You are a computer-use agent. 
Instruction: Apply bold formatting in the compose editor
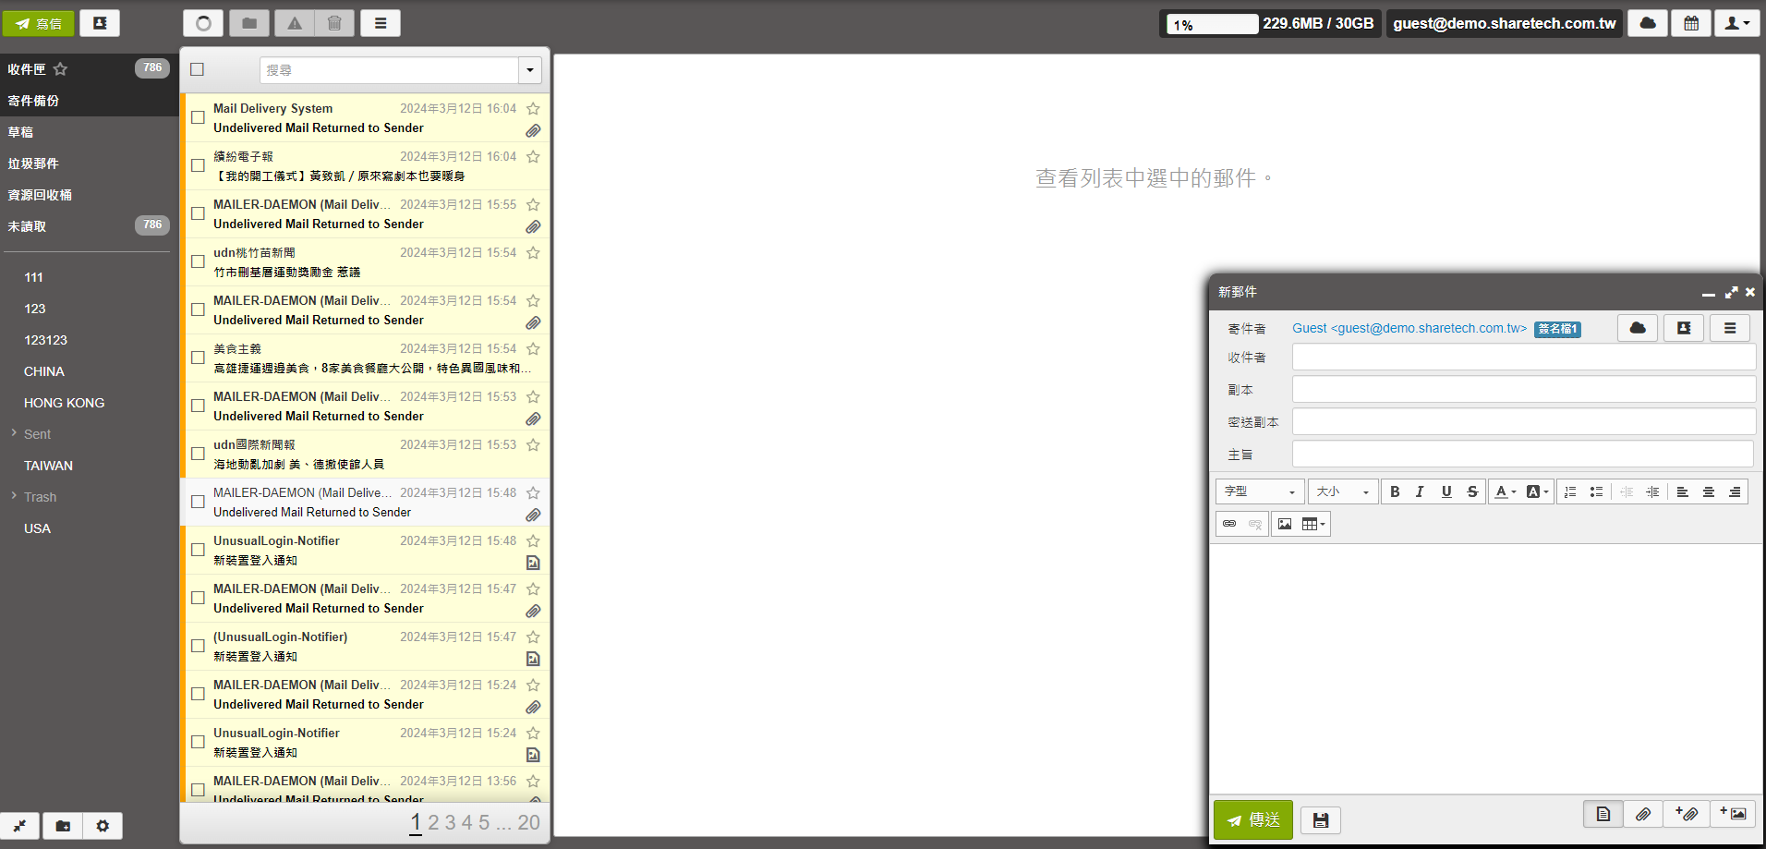(x=1395, y=491)
